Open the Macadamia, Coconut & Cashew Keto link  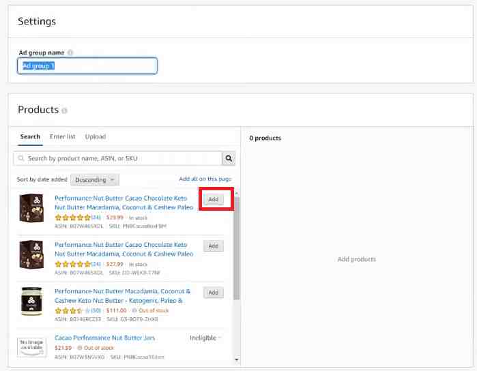click(123, 296)
